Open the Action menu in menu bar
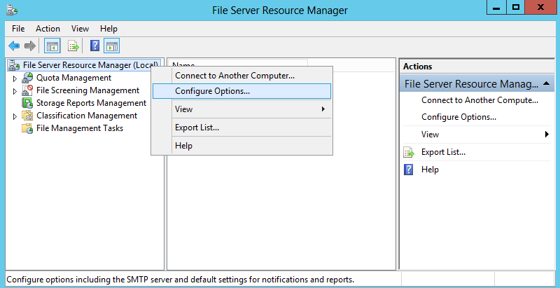 click(x=48, y=29)
